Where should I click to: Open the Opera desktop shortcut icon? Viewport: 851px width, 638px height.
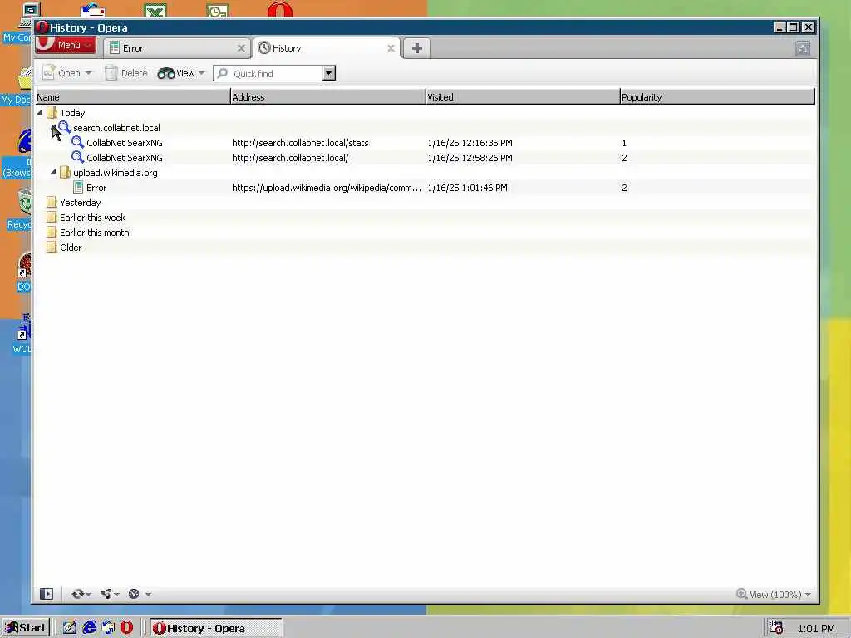(x=279, y=10)
